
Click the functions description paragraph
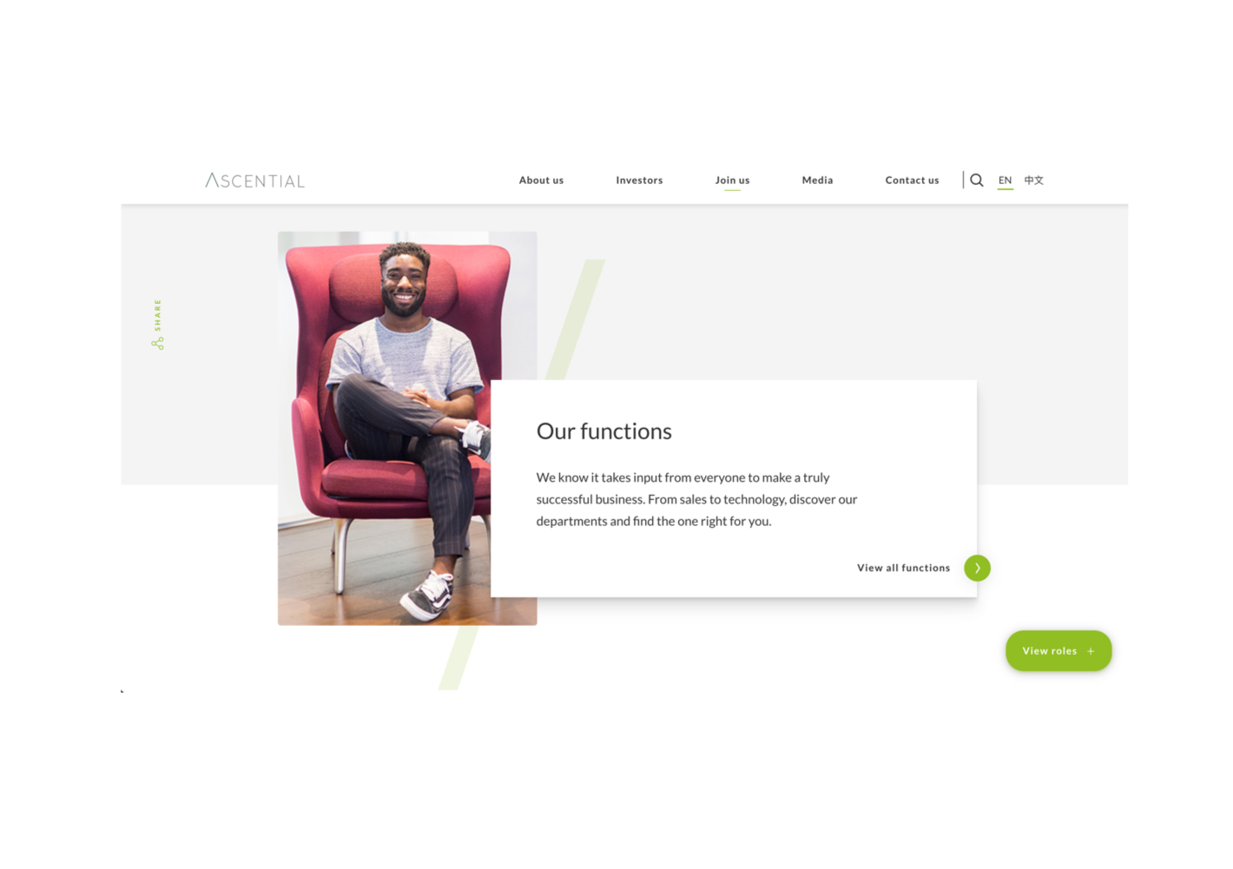coord(696,499)
